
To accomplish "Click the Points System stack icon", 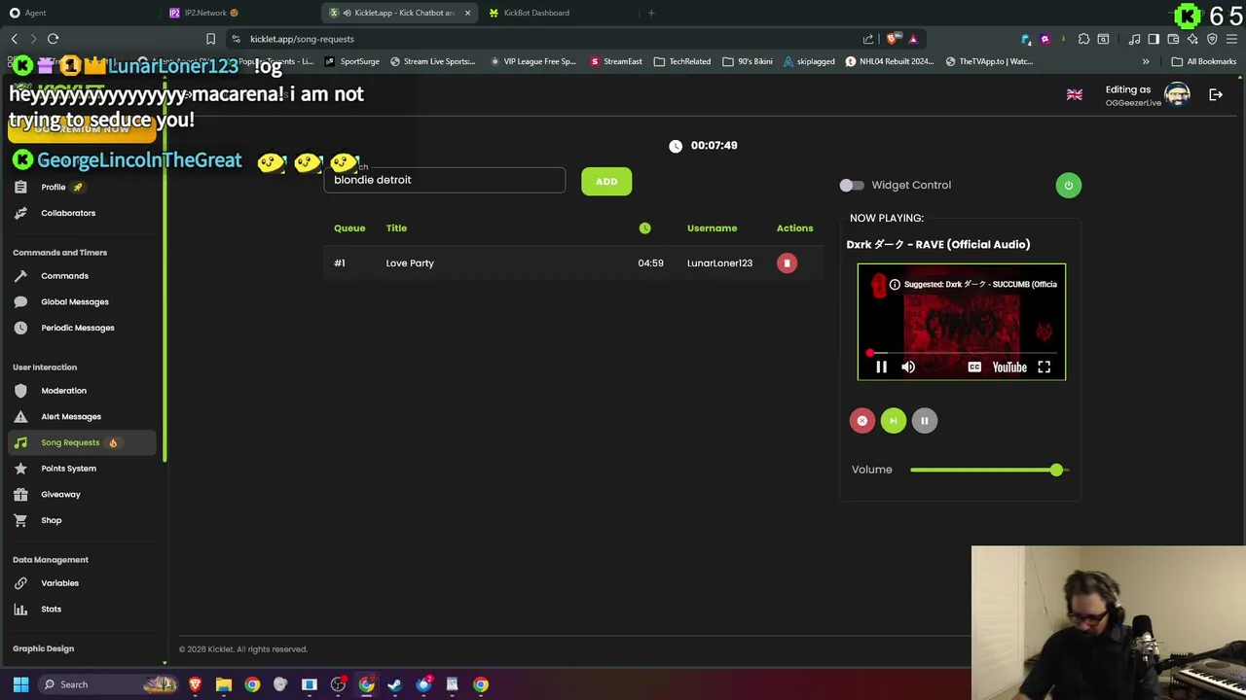I will point(20,469).
